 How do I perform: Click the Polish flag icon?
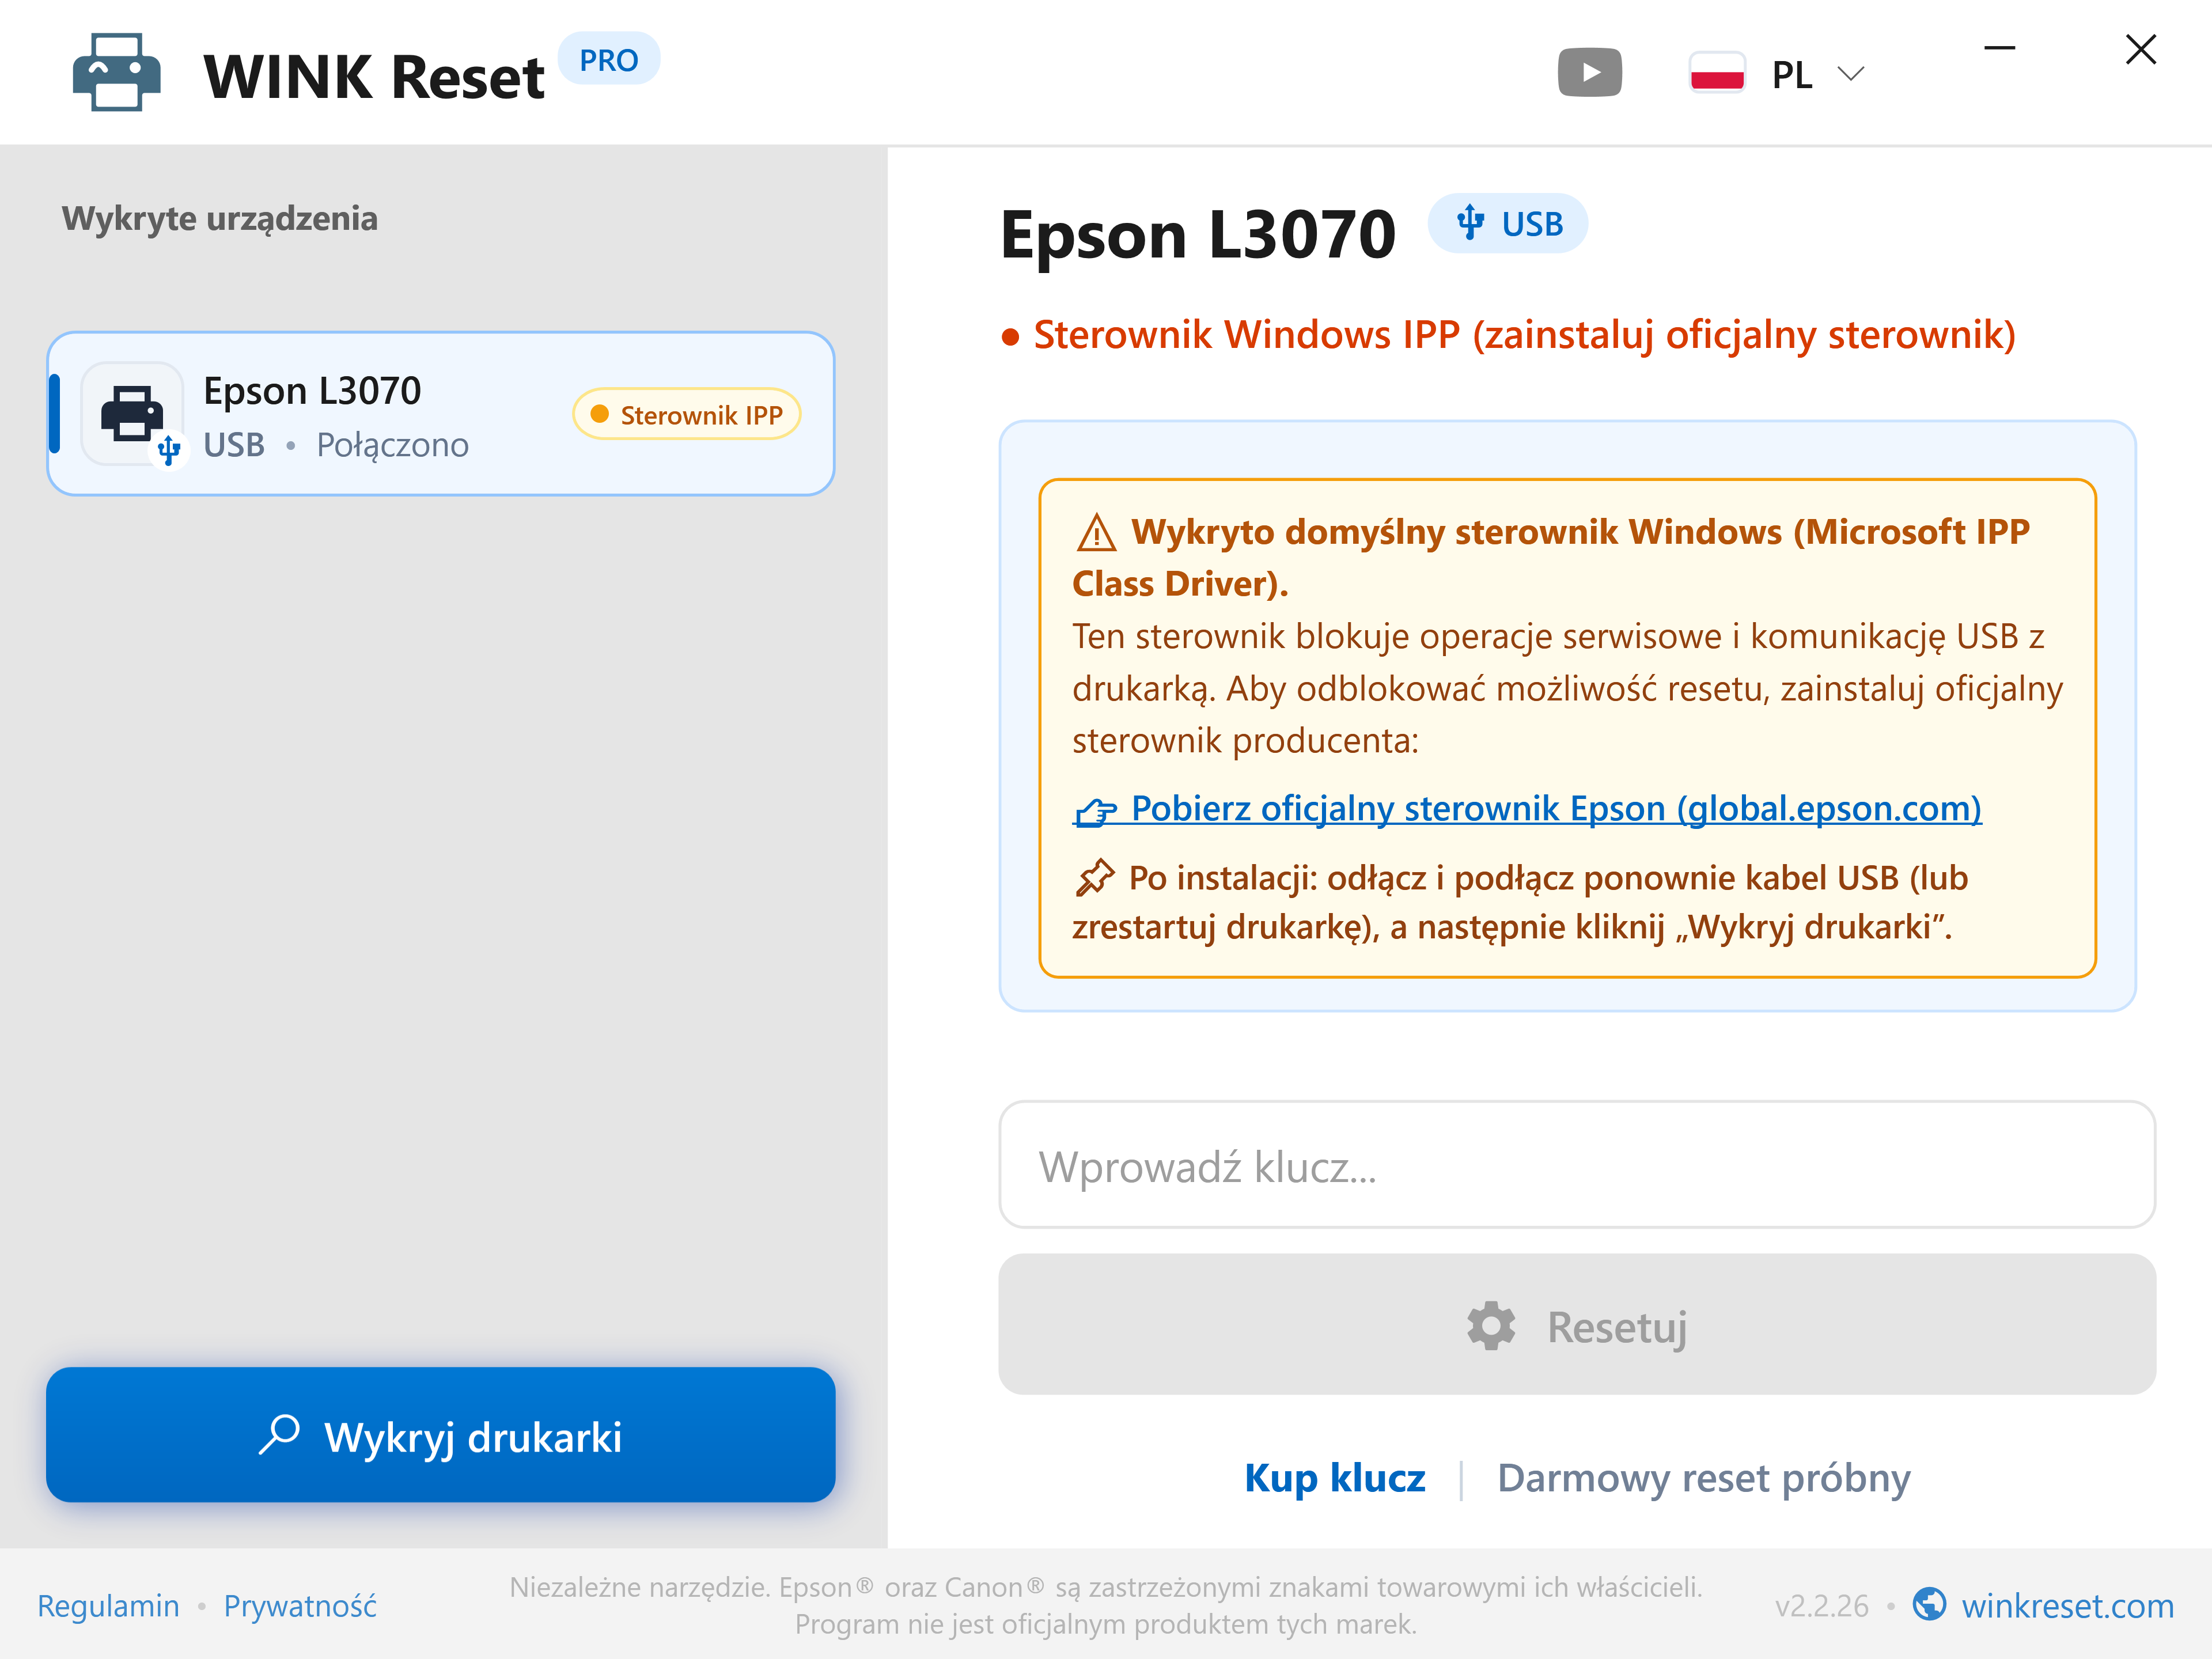coord(1717,73)
